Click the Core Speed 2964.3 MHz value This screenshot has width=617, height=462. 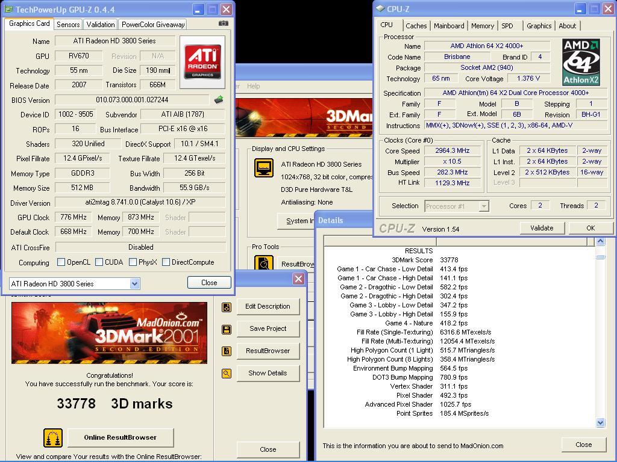tap(452, 150)
